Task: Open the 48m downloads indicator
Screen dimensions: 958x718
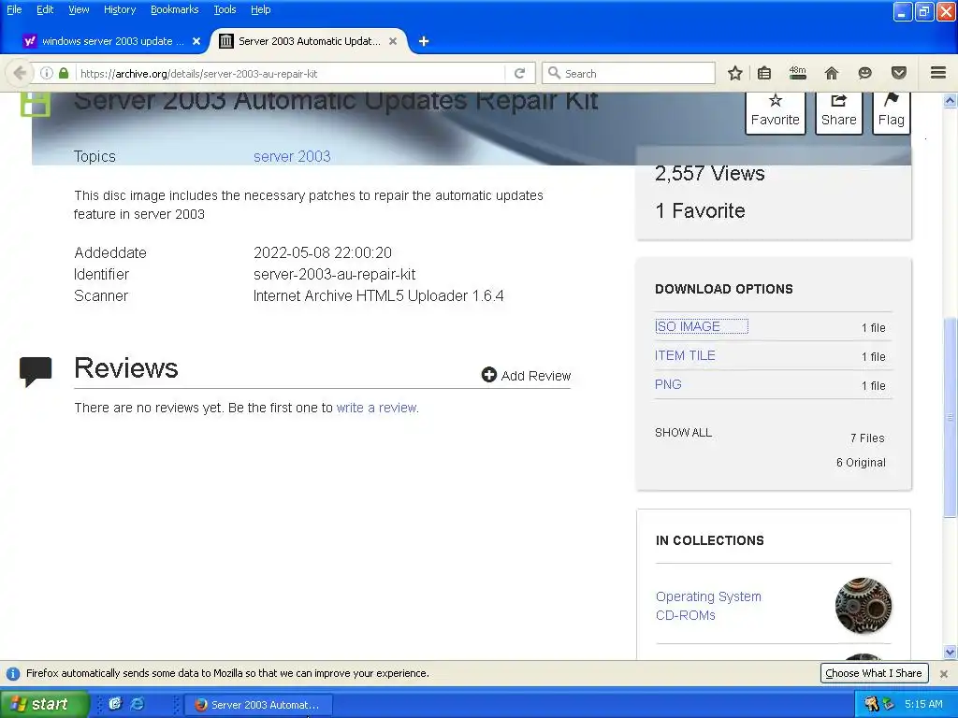Action: pos(797,73)
